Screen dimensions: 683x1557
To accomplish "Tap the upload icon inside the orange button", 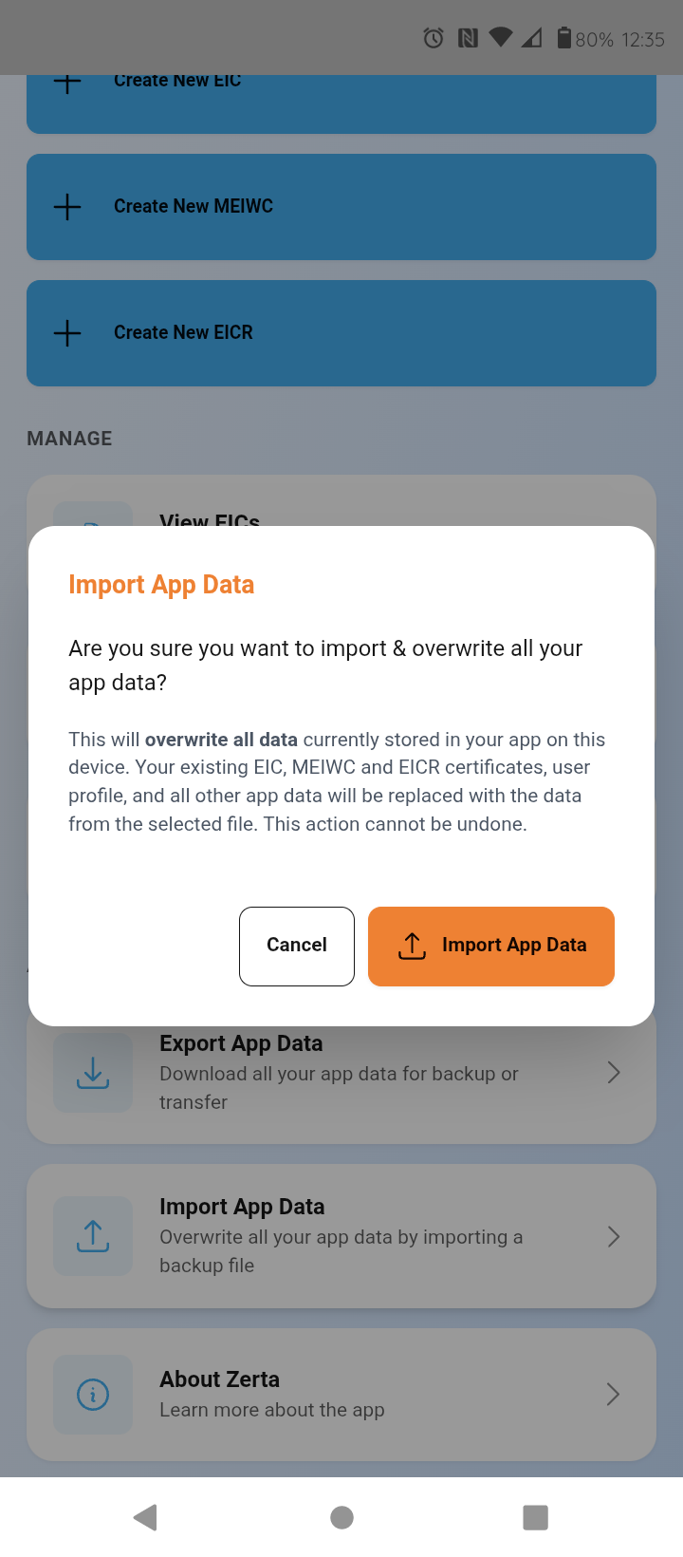I will coord(410,946).
